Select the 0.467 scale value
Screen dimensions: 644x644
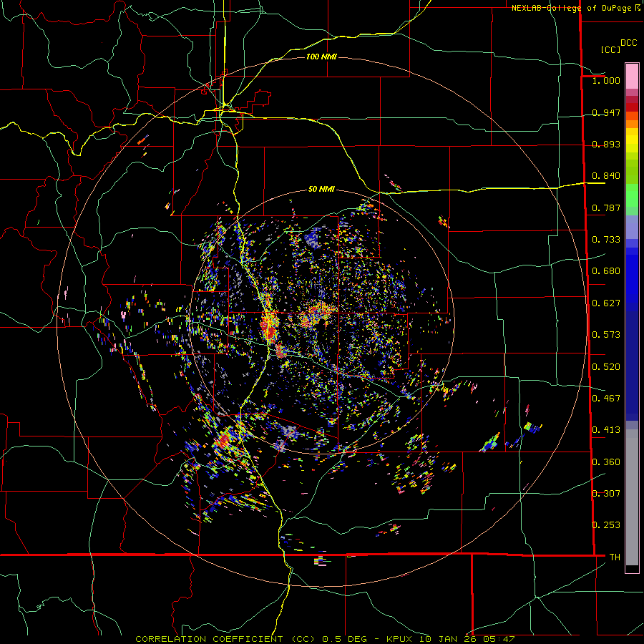[x=606, y=398]
